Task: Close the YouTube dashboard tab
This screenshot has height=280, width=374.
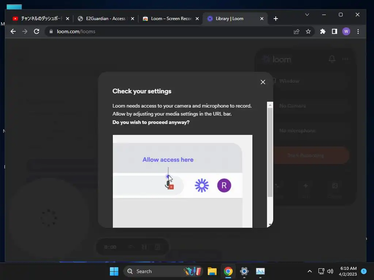Action: [68, 19]
